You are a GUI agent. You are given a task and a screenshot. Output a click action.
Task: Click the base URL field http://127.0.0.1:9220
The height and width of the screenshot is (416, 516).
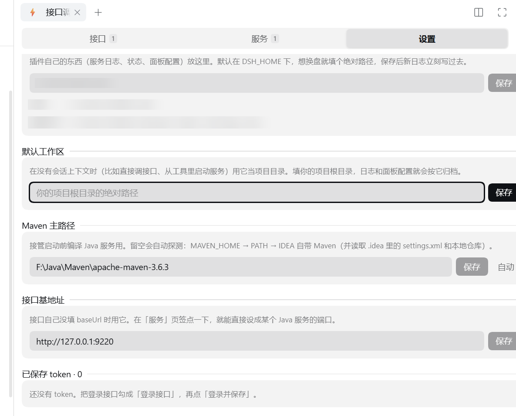point(256,341)
